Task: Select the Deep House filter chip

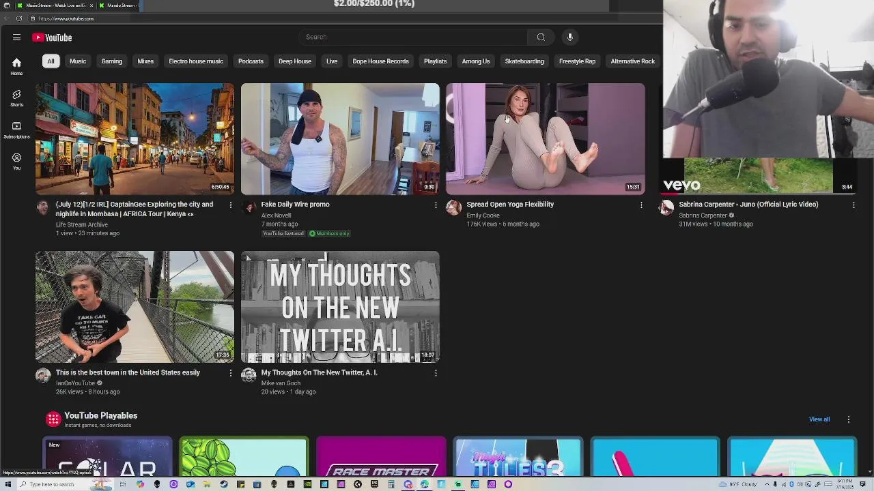Action: [x=295, y=61]
